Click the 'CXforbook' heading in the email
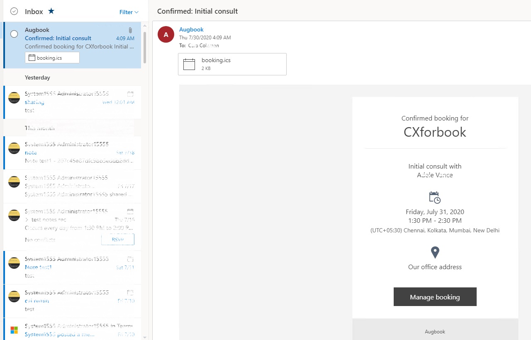 (435, 132)
